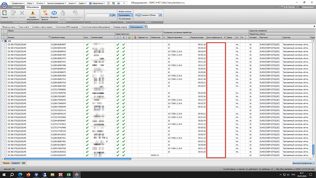Switch to the Очередь опроса tab
The height and width of the screenshot is (178, 316).
[x=120, y=27]
